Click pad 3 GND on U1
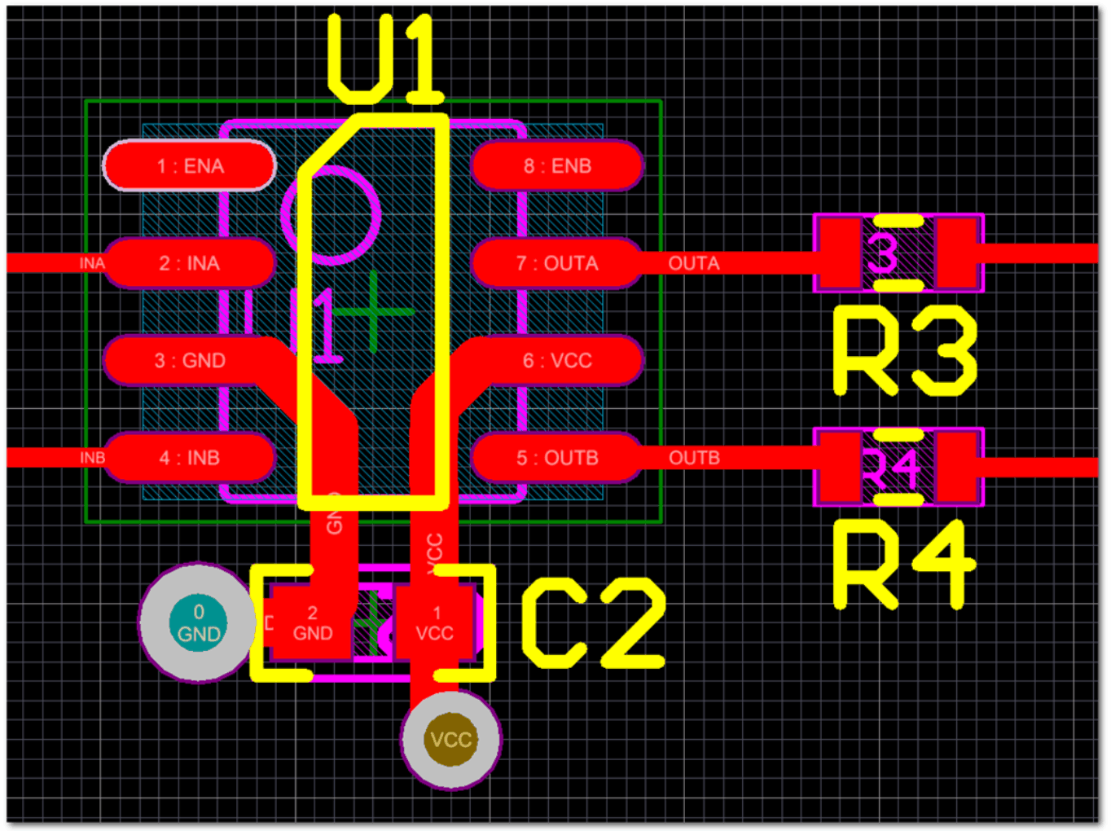Image resolution: width=1111 pixels, height=831 pixels. [189, 360]
